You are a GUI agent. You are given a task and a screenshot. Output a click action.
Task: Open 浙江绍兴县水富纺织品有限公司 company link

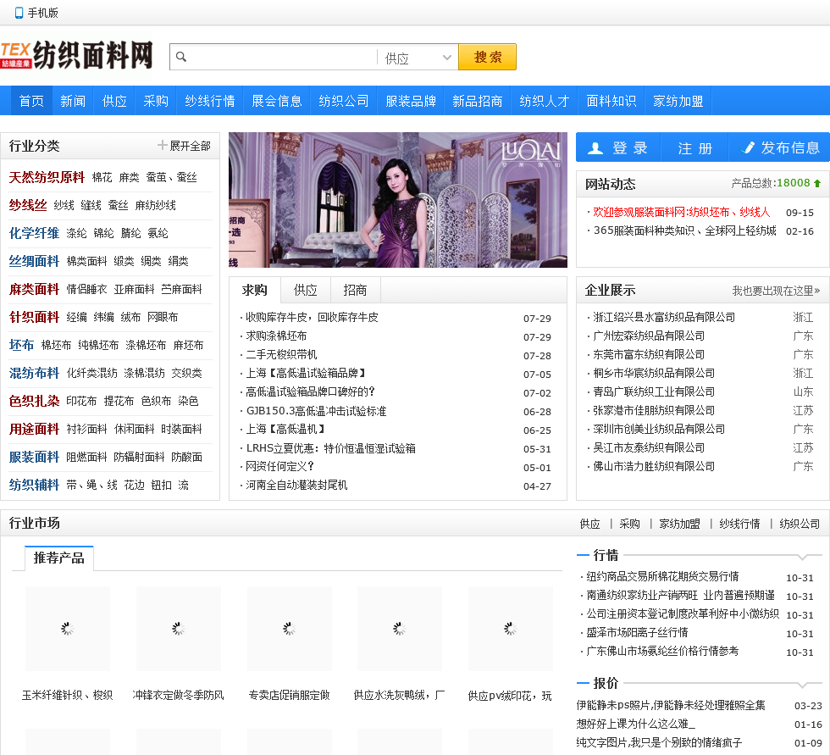(664, 317)
